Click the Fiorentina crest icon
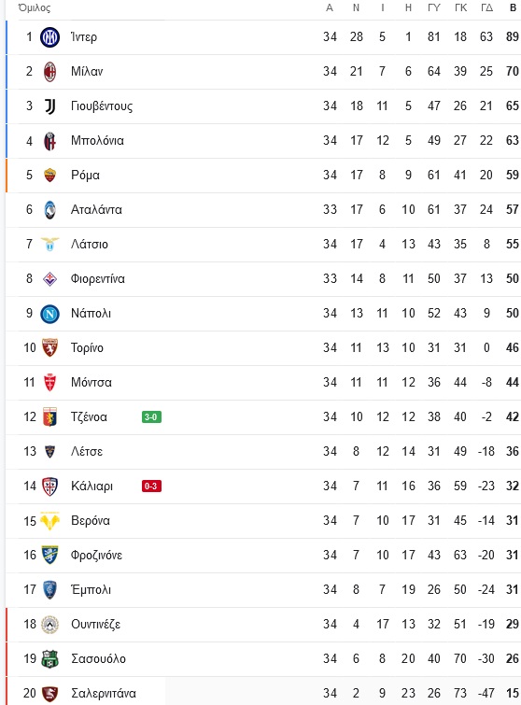This screenshot has height=705, width=521. coord(49,279)
